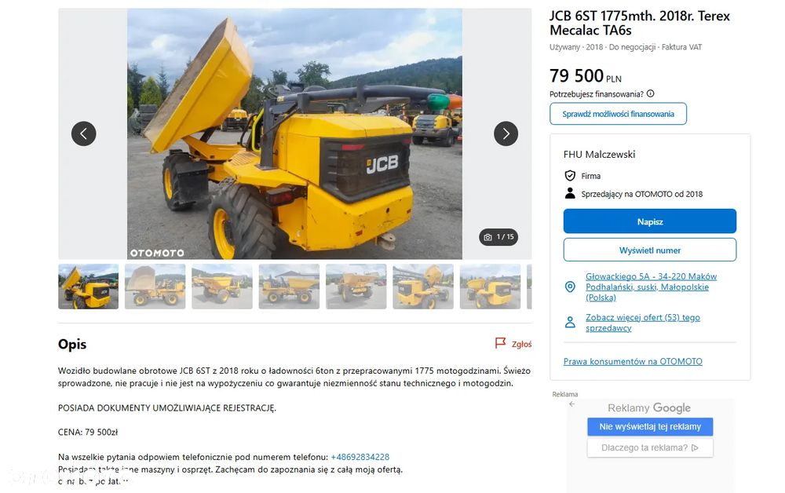Select the sixth gallery thumbnail showing the JCB rear
The image size is (785, 493).
click(423, 287)
